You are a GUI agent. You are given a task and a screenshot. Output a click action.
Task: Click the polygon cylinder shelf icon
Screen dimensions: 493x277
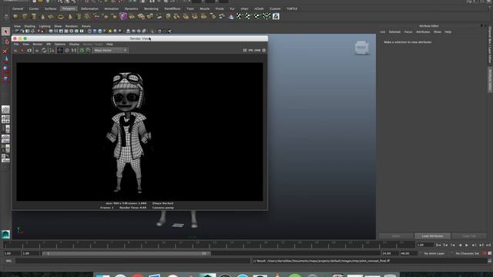[34, 16]
